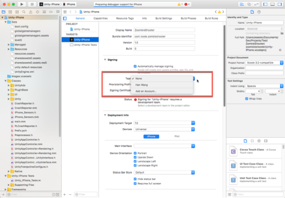
Task: Collapse the Deployment Info section
Action: coord(105,115)
